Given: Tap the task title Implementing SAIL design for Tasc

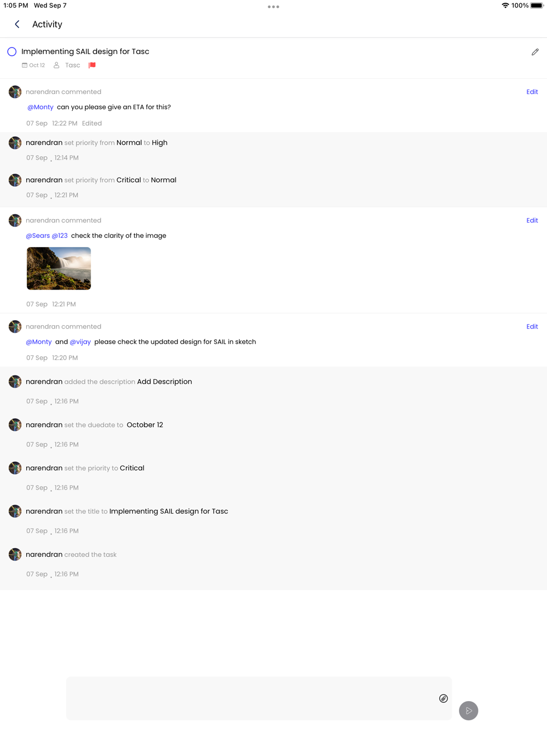Looking at the screenshot, I should coord(85,51).
